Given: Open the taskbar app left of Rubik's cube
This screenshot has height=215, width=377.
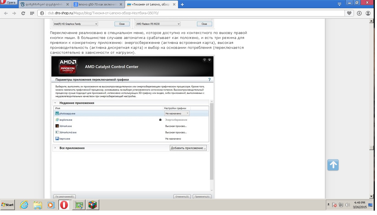Looking at the screenshot, I should [79, 205].
